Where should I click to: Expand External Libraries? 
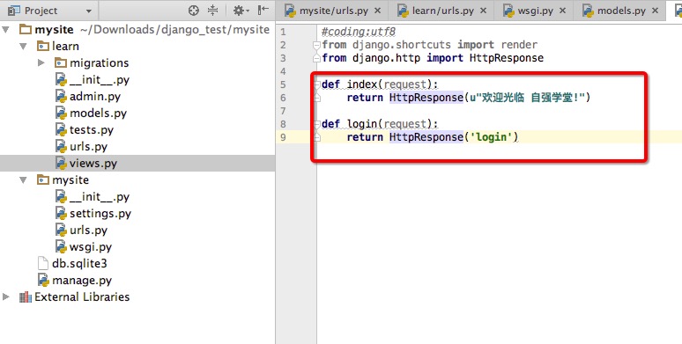6,297
